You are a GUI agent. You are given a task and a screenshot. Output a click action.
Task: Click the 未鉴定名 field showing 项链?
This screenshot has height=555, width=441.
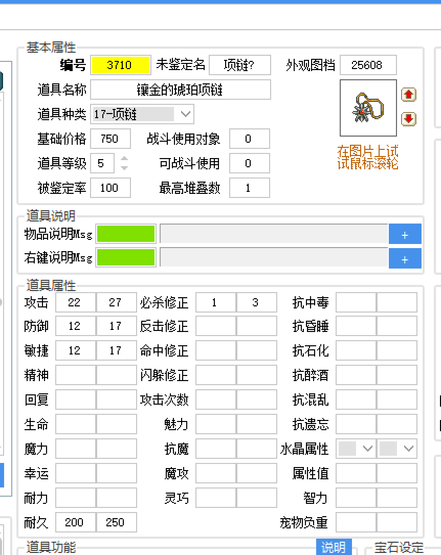(240, 65)
